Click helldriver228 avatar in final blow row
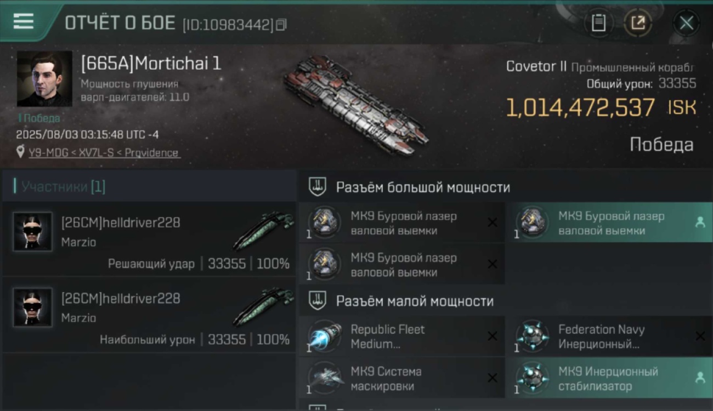Image resolution: width=713 pixels, height=411 pixels. click(x=32, y=232)
